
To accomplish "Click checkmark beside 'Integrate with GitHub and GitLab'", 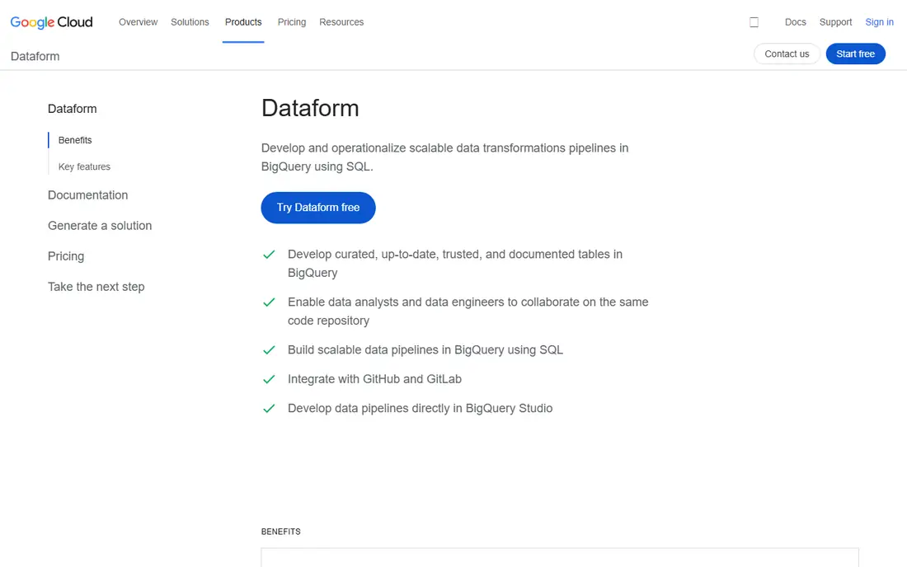I will tap(269, 379).
